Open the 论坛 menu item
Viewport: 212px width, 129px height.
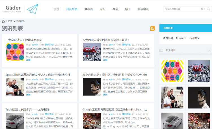coord(103,9)
